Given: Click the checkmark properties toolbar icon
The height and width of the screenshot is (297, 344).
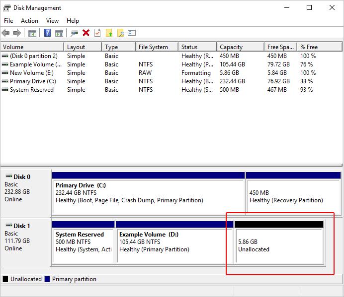Looking at the screenshot, I should tap(97, 33).
